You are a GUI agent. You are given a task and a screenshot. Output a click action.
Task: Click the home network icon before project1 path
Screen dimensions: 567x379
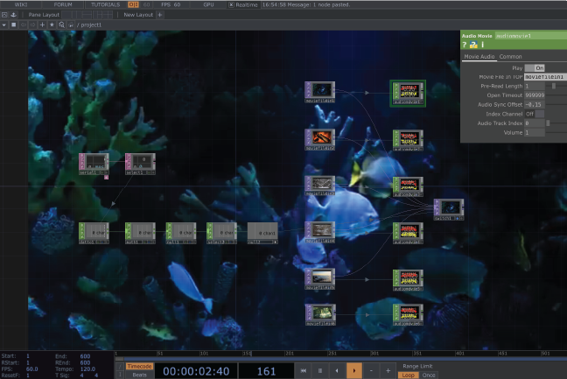tap(71, 25)
